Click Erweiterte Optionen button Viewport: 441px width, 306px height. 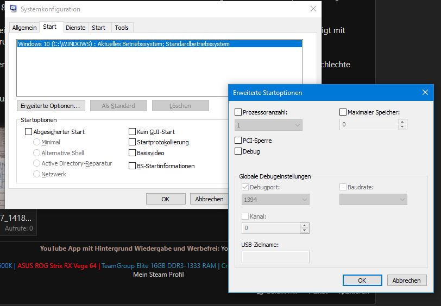click(x=51, y=106)
